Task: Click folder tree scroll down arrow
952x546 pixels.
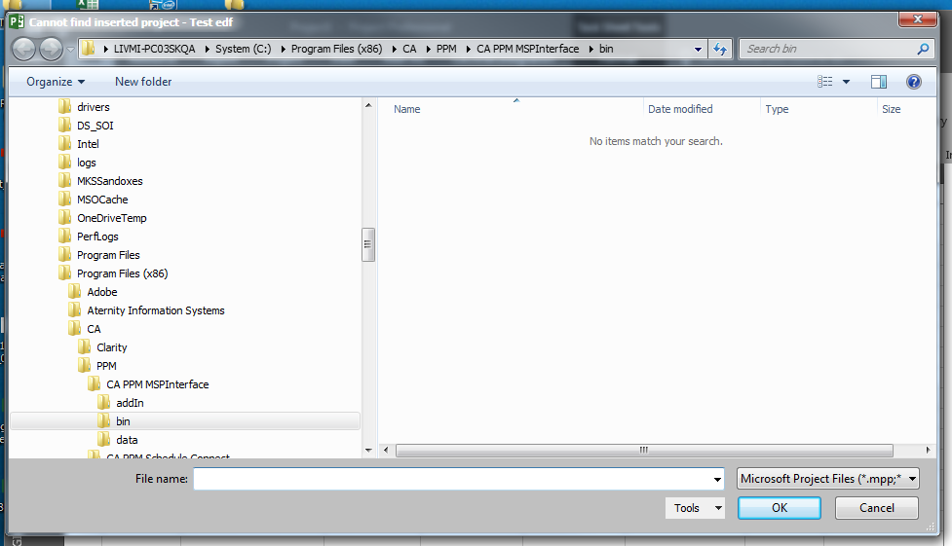Action: point(368,451)
